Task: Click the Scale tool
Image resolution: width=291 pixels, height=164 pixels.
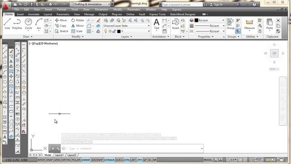Action: click(x=77, y=31)
